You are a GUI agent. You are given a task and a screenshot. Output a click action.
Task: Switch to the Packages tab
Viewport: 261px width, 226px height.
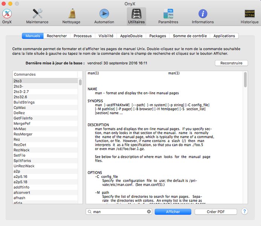click(x=158, y=36)
